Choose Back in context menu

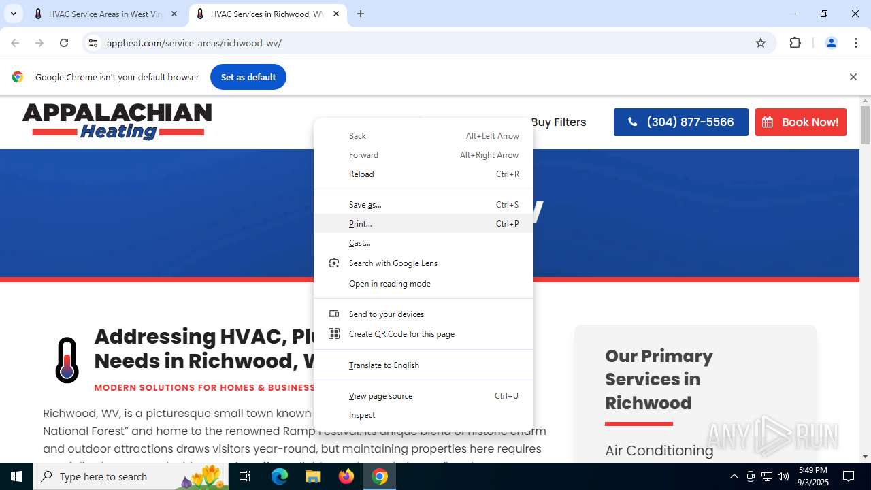pyautogui.click(x=423, y=136)
